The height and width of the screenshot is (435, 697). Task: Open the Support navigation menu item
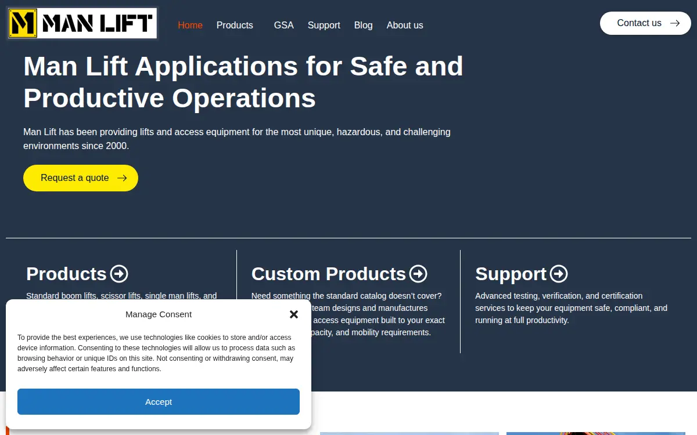tap(324, 25)
